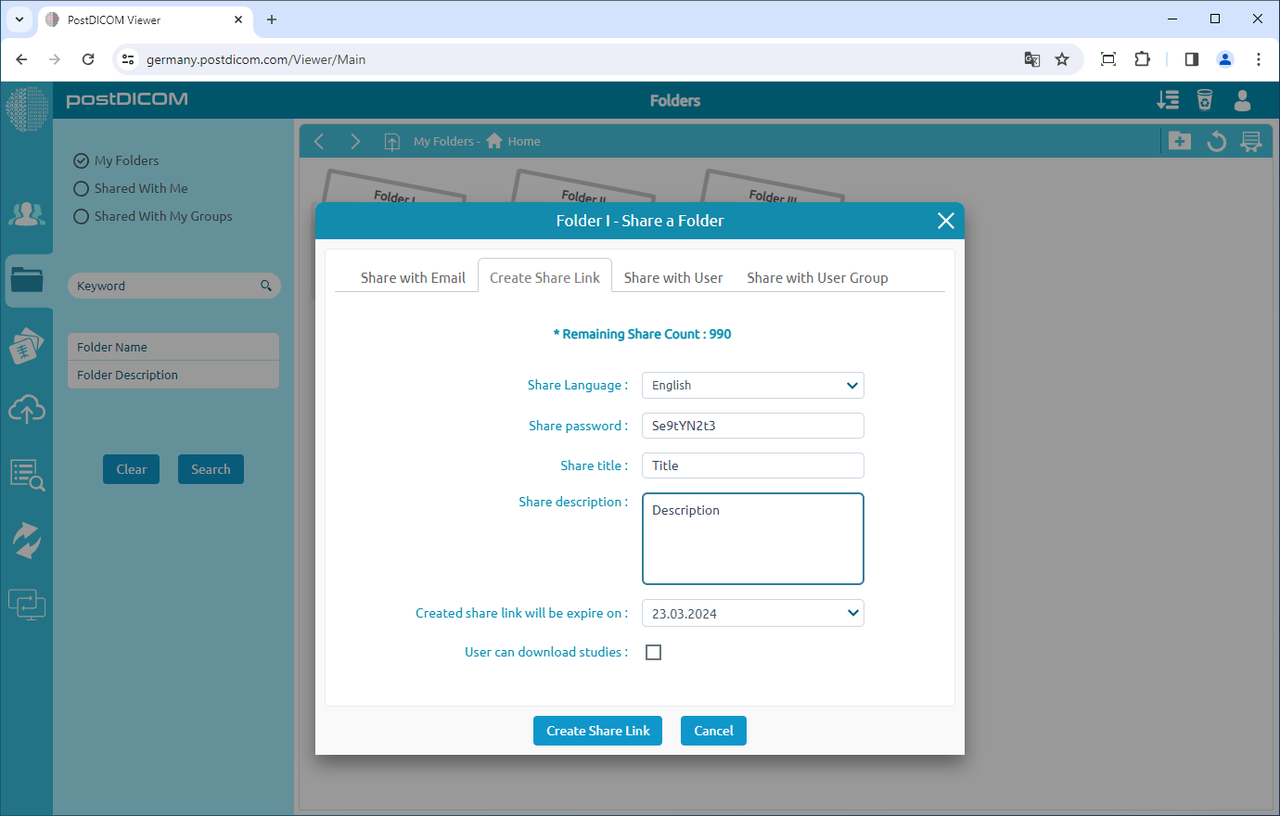
Task: Open the user account icon in header
Action: 1243,100
